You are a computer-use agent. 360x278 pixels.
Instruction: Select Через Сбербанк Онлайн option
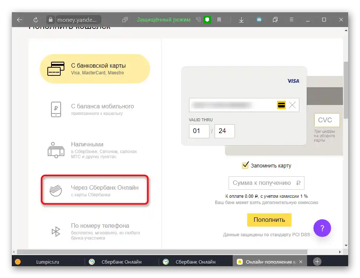click(95, 190)
